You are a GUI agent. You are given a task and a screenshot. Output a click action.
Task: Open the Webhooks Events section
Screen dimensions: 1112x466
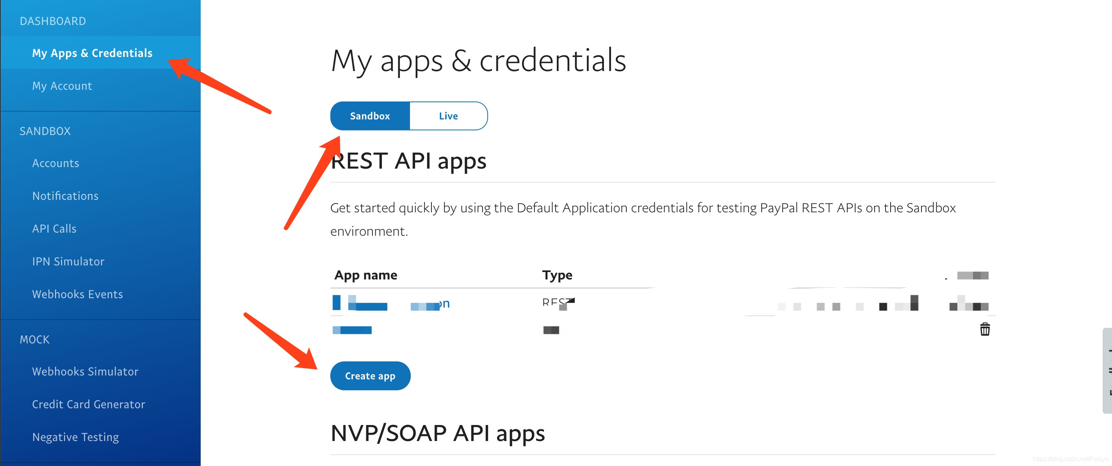[77, 293]
